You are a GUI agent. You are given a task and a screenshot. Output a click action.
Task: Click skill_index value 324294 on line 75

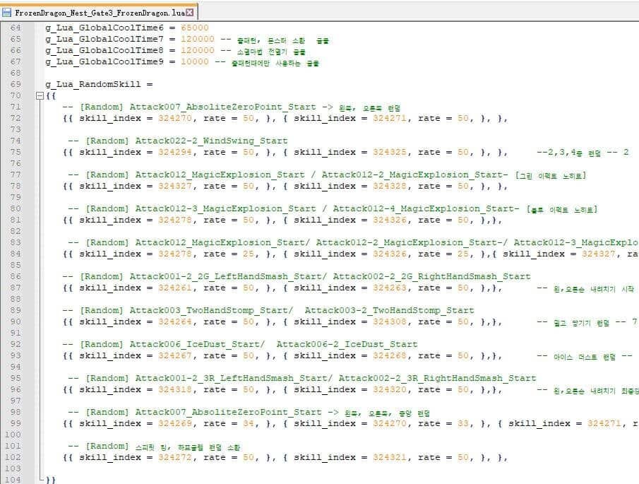coord(174,152)
